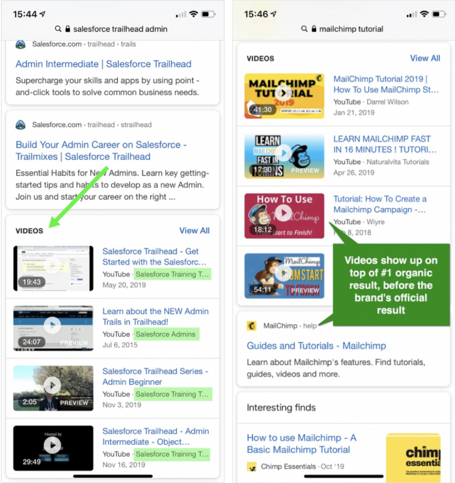Tap the battery icon in the left phone status bar

tap(208, 14)
